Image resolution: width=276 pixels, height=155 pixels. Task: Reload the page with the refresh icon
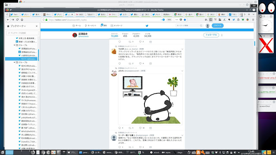tap(17, 20)
